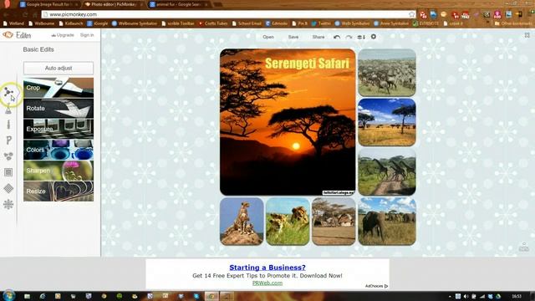Select the wildebeest herd photo
This screenshot has height=301, width=535.
(x=387, y=73)
